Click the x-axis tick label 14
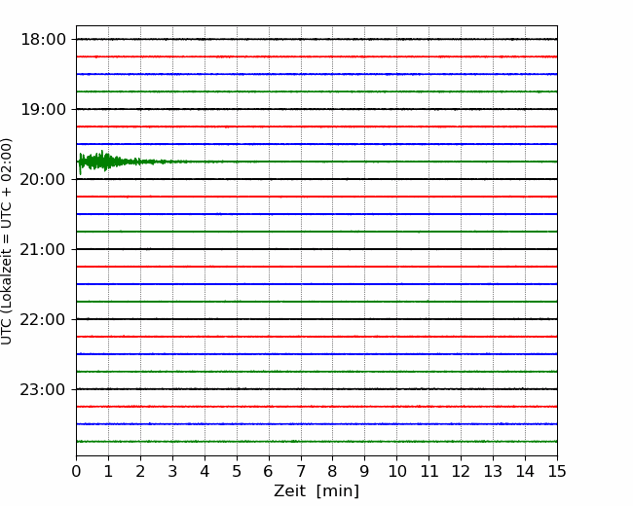The width and height of the screenshot is (633, 506). [525, 471]
